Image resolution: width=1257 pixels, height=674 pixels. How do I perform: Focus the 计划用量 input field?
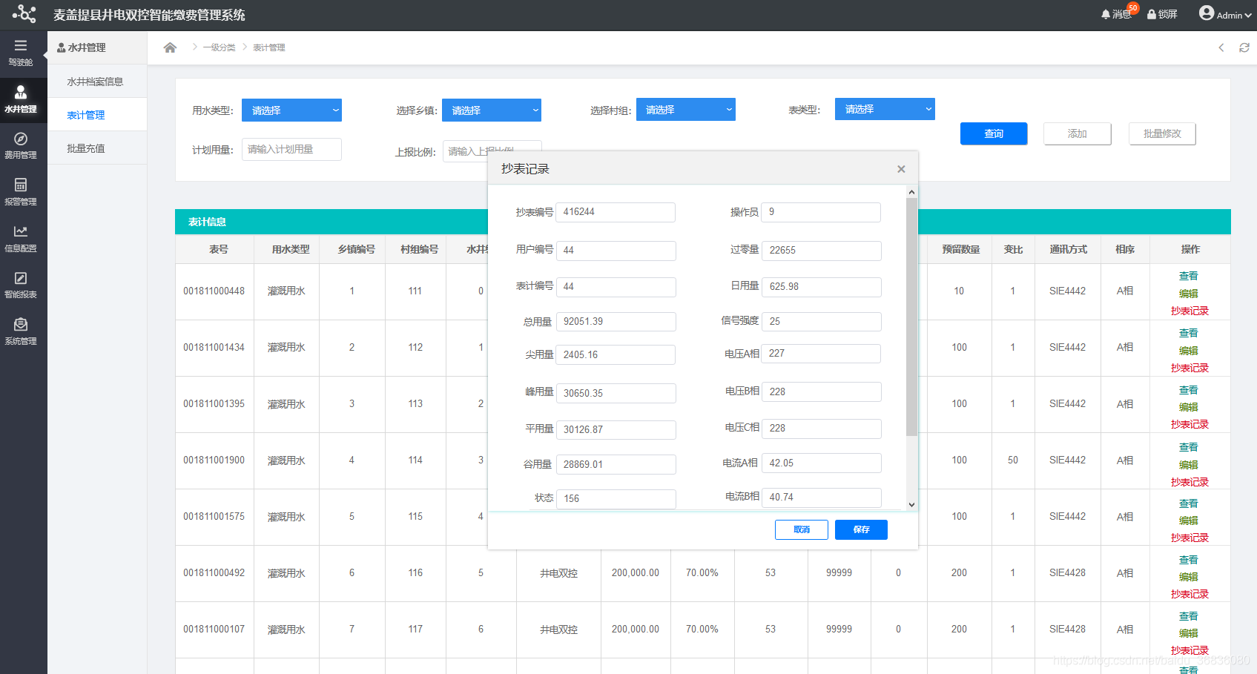(291, 149)
